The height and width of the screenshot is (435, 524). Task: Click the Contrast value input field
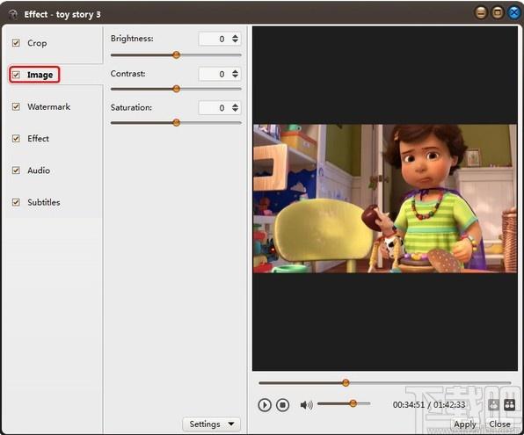click(214, 74)
